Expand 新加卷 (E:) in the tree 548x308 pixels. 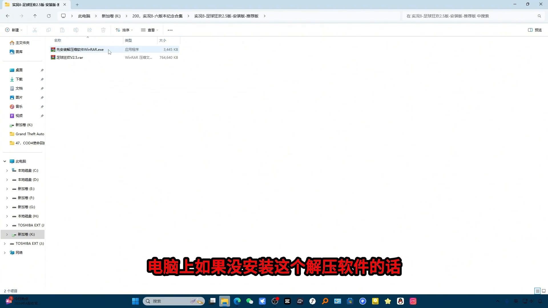point(7,189)
